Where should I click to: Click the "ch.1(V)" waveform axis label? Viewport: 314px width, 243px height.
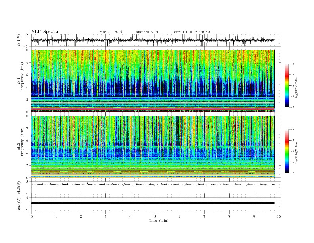click(19, 40)
